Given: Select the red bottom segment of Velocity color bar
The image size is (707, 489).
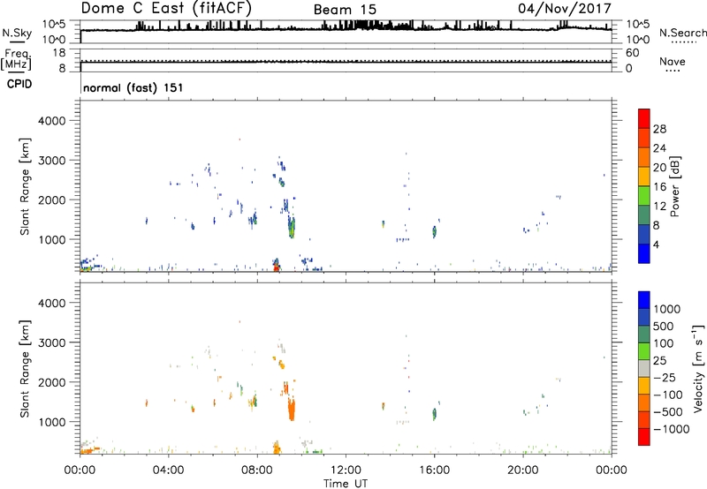Looking at the screenshot, I should [644, 437].
